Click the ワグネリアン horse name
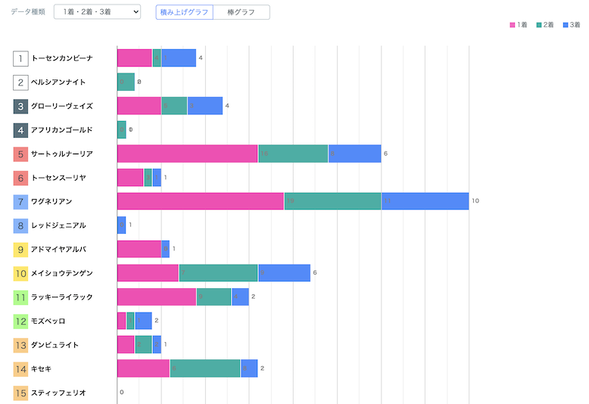The height and width of the screenshot is (404, 589). coord(51,201)
